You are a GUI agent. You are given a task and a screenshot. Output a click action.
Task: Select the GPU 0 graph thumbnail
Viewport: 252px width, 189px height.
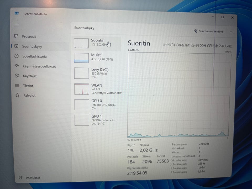pyautogui.click(x=82, y=105)
